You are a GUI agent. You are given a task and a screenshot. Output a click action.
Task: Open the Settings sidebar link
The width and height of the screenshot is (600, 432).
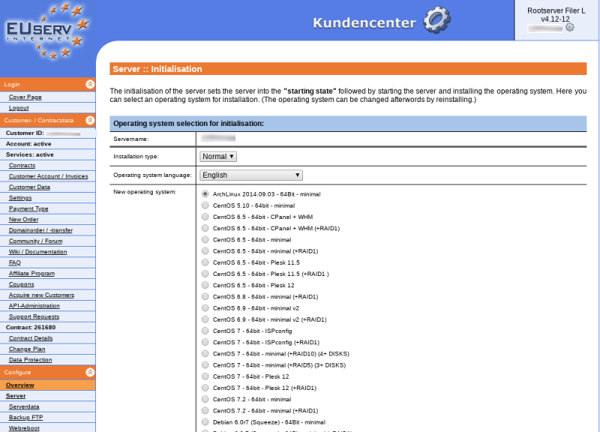[20, 198]
